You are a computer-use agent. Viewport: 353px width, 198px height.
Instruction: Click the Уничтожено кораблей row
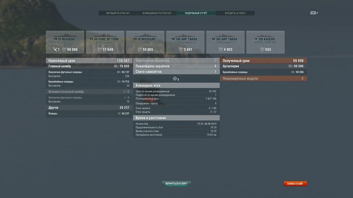176,61
